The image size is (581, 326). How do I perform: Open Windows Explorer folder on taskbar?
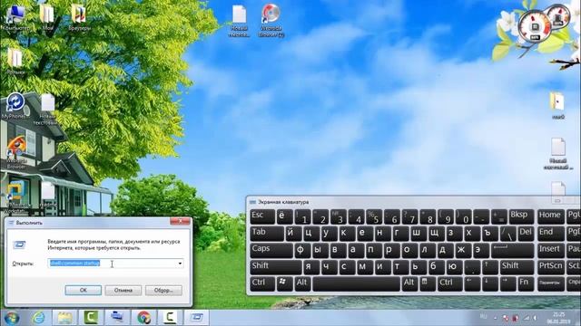pos(64,318)
